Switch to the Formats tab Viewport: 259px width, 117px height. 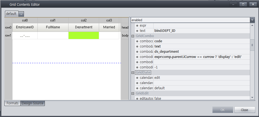tap(13, 103)
